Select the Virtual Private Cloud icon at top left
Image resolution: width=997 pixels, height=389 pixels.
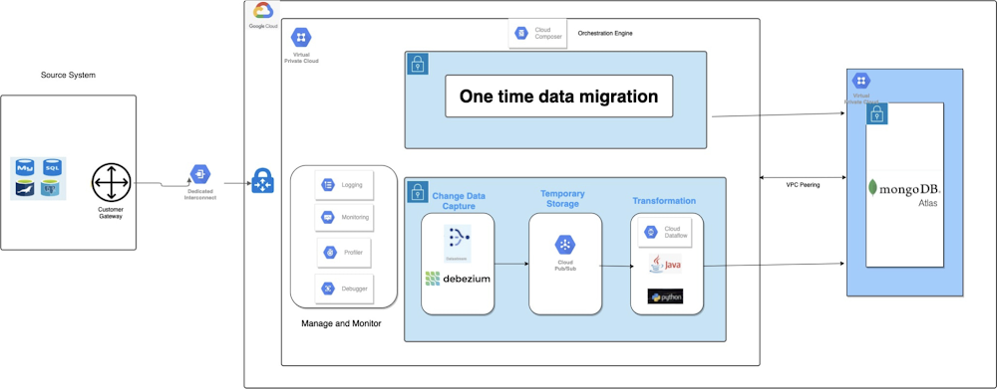click(301, 37)
